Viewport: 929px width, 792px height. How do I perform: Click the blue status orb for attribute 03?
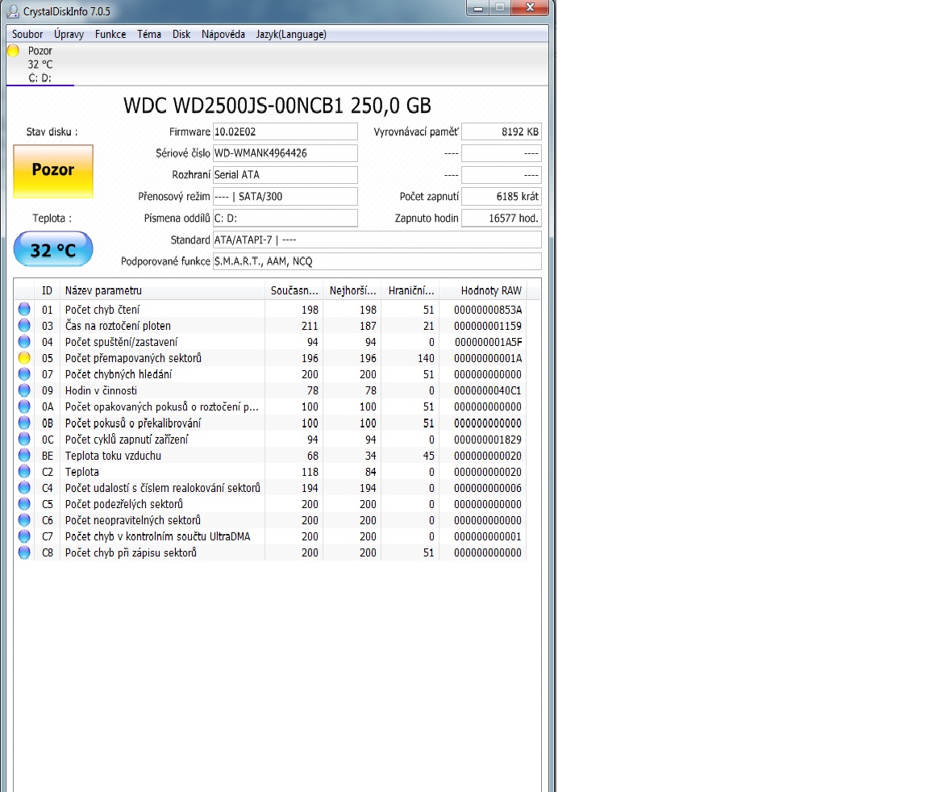pos(24,325)
